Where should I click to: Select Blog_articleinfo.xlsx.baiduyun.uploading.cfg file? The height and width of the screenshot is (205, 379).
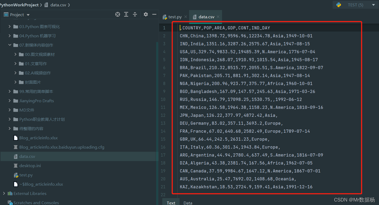pyautogui.click(x=62, y=147)
